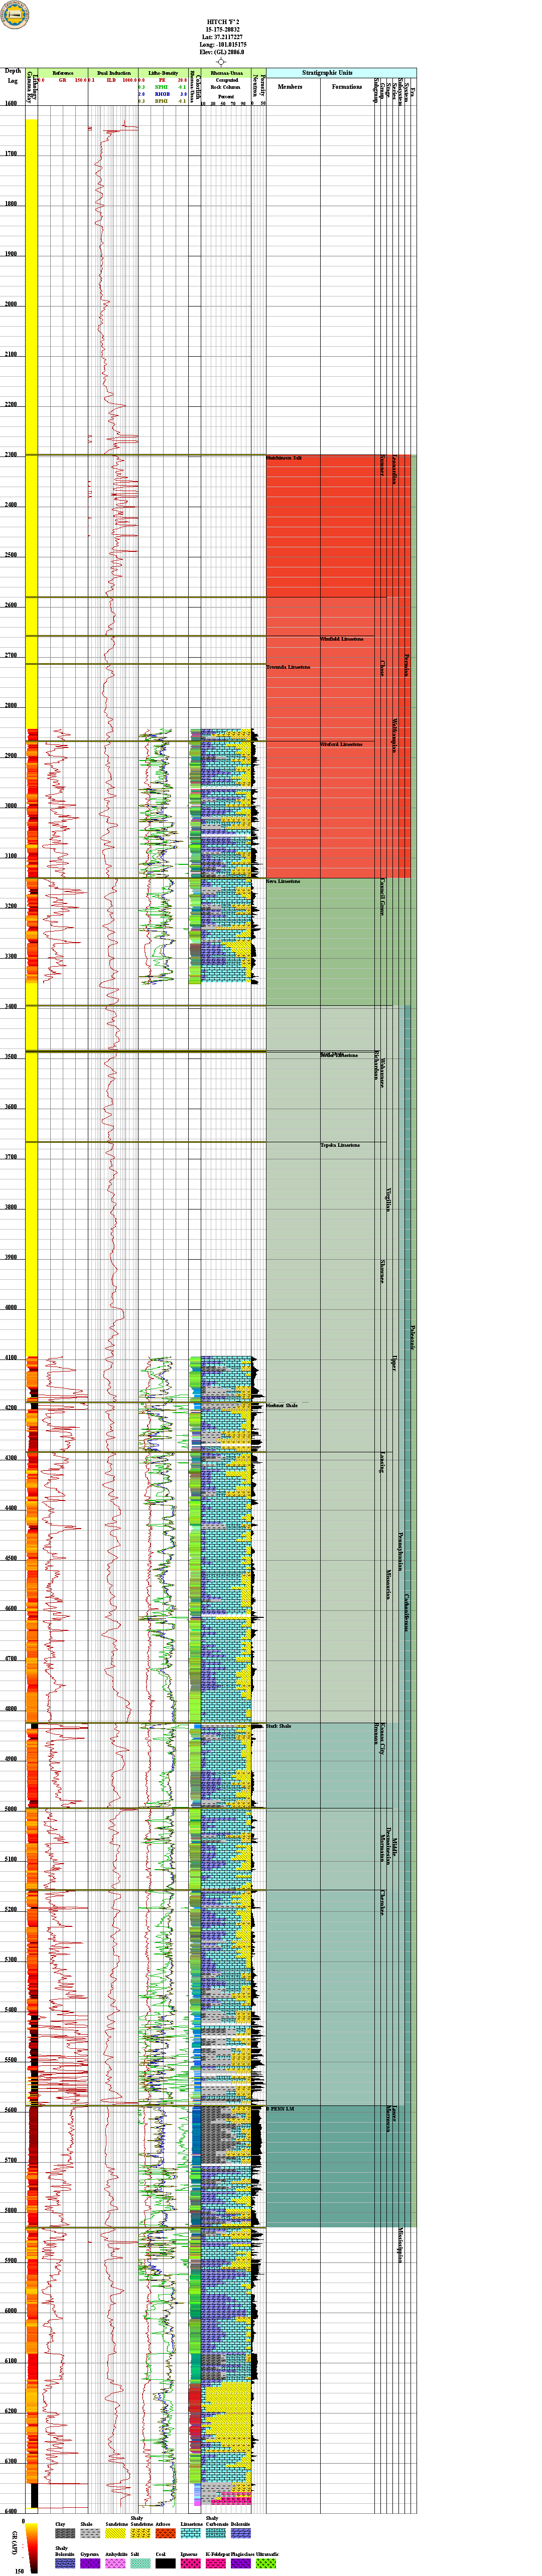Click the well name 'HITCH 'F' 2'
Viewport: 542px width, 2576px height.
(222, 21)
